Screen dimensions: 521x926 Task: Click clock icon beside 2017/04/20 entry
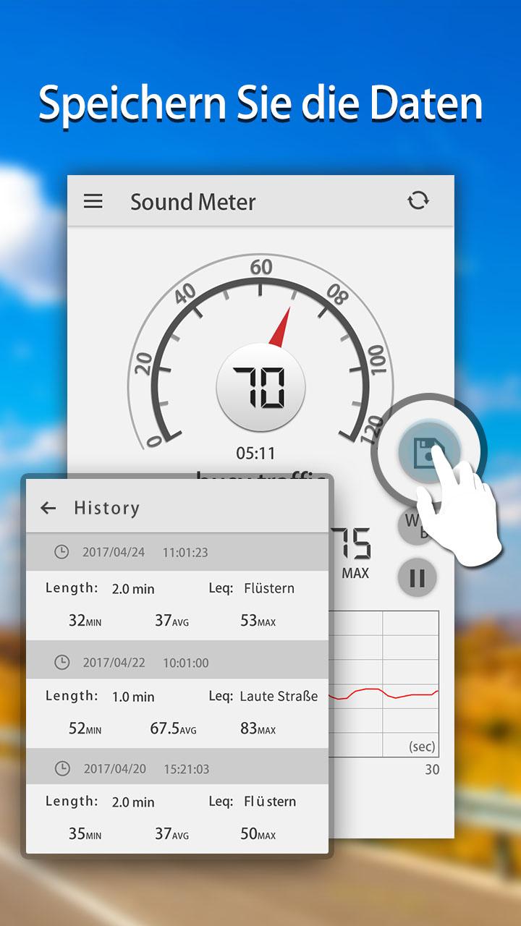coord(62,769)
